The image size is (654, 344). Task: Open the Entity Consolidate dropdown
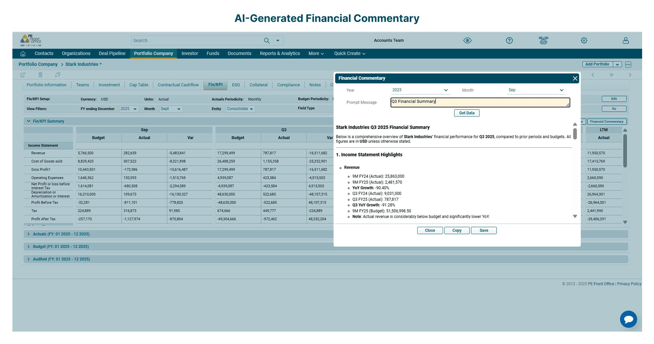tap(240, 109)
